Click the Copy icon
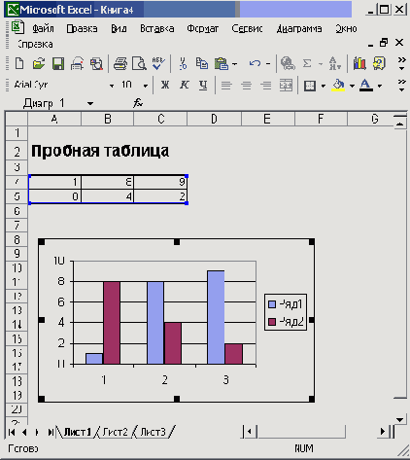This screenshot has height=460, width=410. [202, 63]
